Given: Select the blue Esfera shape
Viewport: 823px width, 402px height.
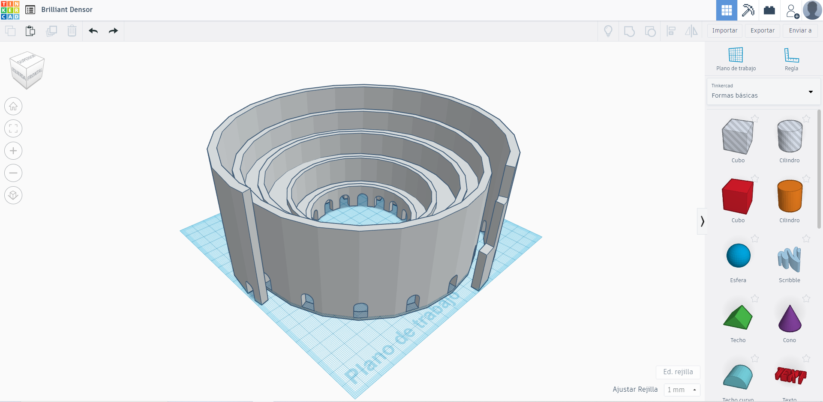Looking at the screenshot, I should (x=738, y=256).
